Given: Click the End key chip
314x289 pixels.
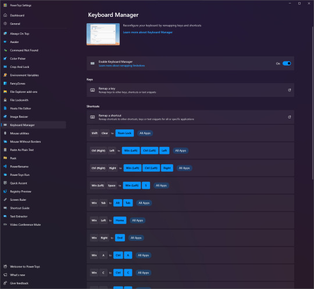Looking at the screenshot, I should tap(120, 238).
